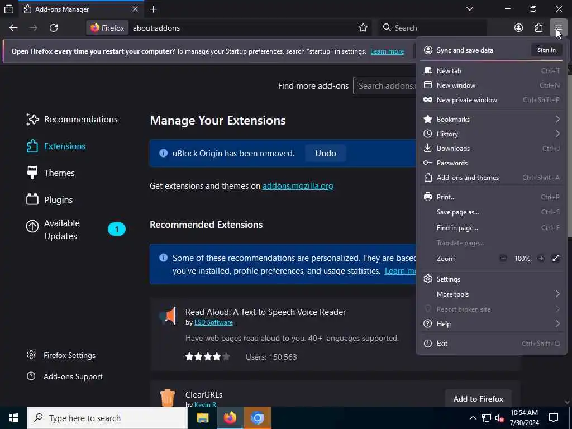This screenshot has width=572, height=429.
Task: Reload the current page
Action: pyautogui.click(x=54, y=28)
